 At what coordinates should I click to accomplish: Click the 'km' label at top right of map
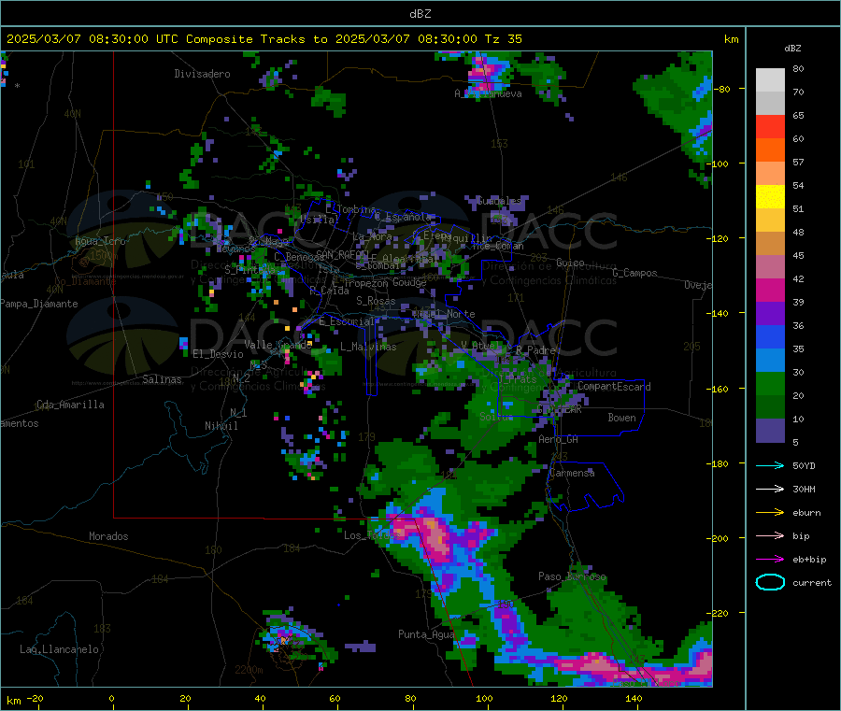coord(731,39)
